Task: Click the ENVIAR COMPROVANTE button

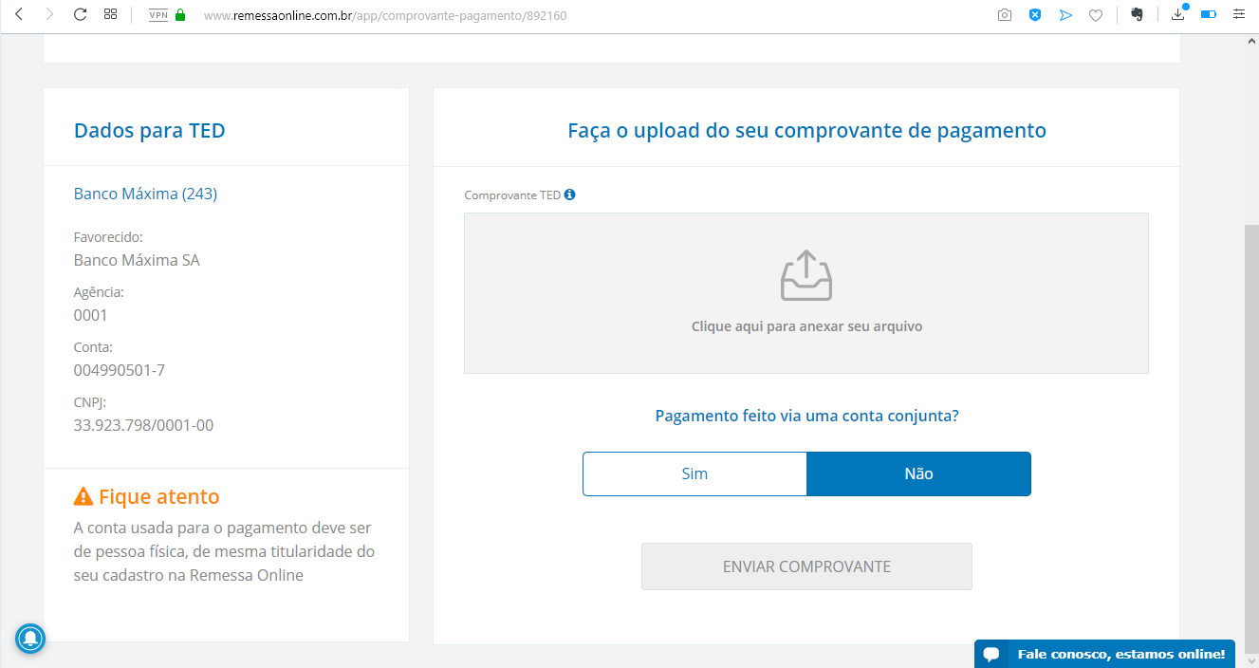Action: coord(806,566)
